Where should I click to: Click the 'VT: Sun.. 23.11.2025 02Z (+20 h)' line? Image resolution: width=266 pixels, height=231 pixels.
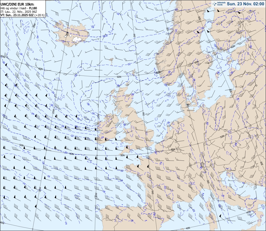pyautogui.click(x=22, y=15)
